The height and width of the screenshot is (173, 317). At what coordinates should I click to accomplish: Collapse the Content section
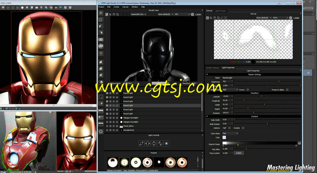tap(207, 117)
